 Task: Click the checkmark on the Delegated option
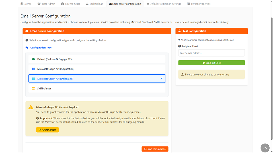161,79
